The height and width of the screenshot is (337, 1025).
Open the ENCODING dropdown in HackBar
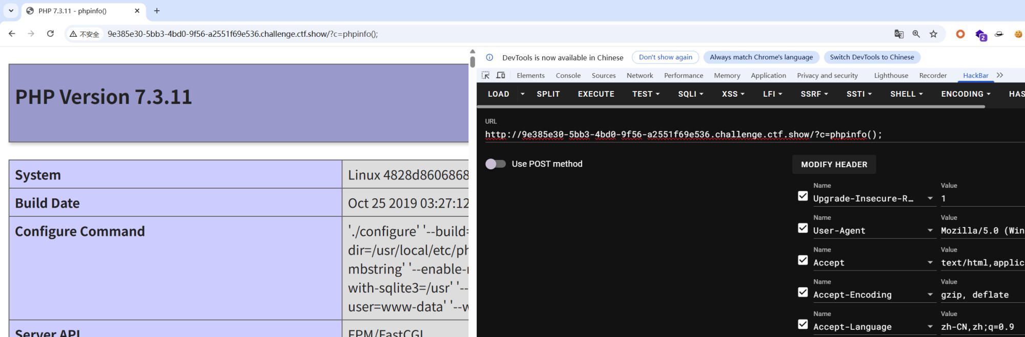tap(966, 94)
